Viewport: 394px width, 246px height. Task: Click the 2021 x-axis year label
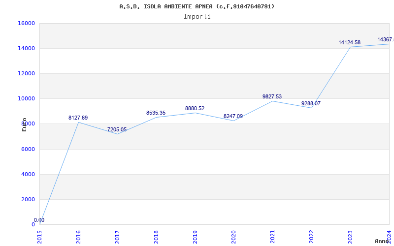click(273, 237)
